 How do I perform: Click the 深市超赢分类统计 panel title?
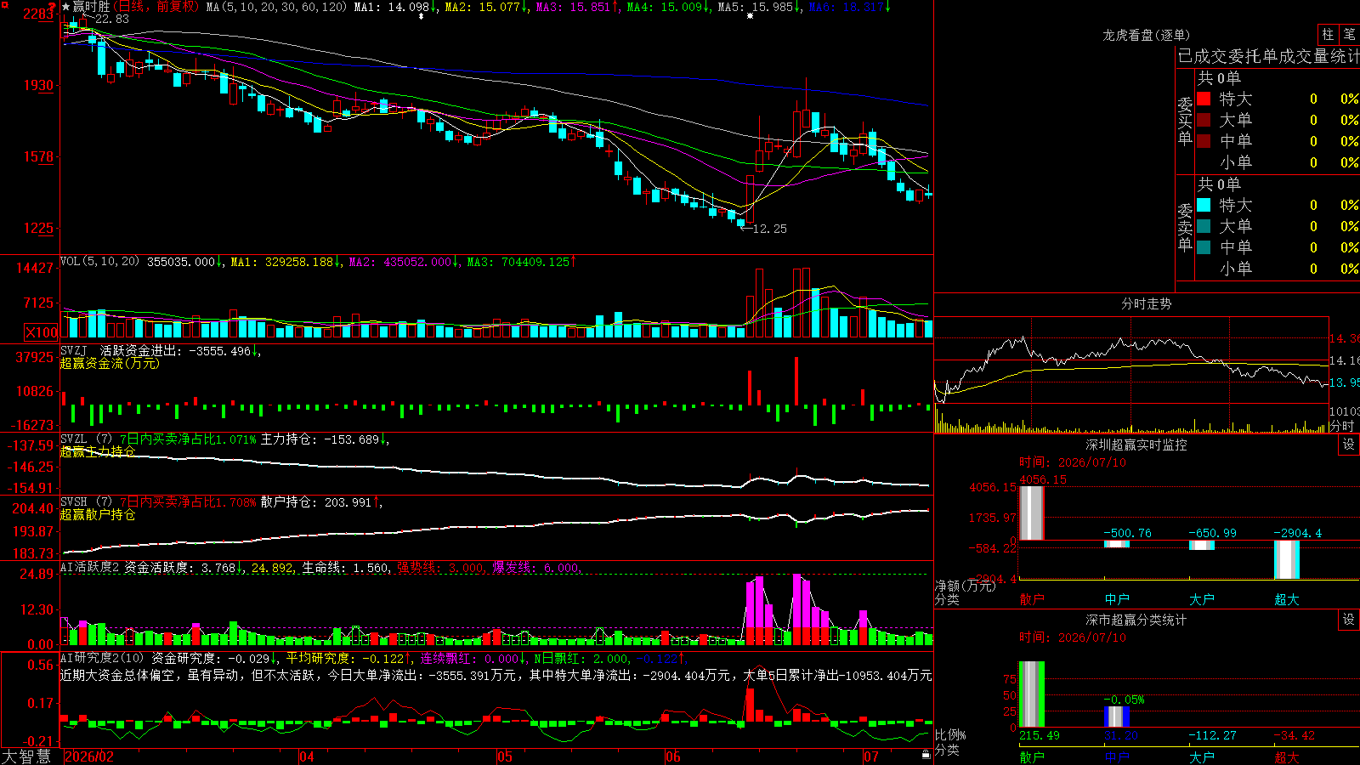click(1136, 620)
